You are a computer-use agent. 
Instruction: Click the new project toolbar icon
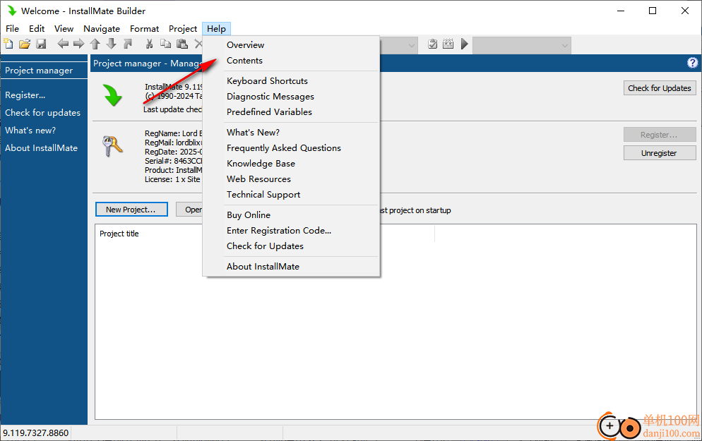click(8, 44)
